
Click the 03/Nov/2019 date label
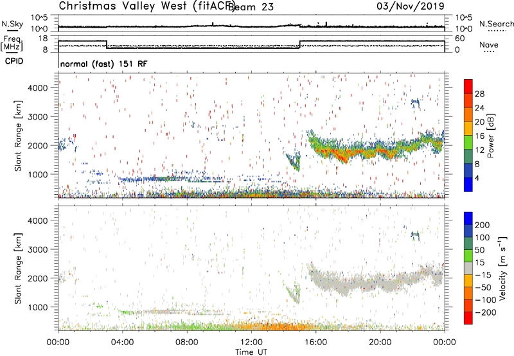point(411,6)
